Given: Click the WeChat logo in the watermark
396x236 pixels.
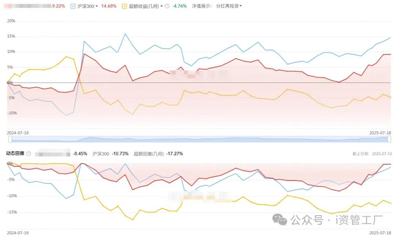Looking at the screenshot, I should click(x=279, y=220).
